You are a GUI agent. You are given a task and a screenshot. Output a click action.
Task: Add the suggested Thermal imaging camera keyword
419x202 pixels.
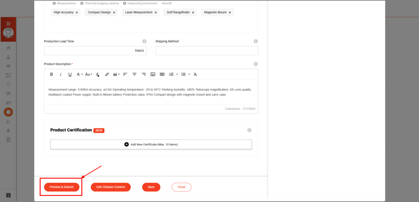coord(99,3)
